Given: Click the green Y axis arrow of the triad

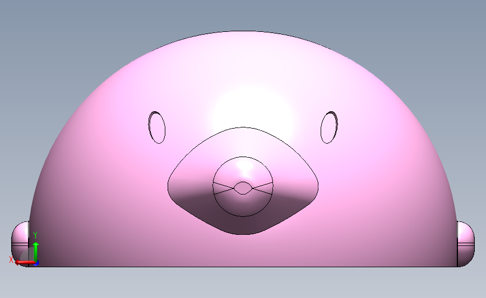Looking at the screenshot, I should click(36, 252).
